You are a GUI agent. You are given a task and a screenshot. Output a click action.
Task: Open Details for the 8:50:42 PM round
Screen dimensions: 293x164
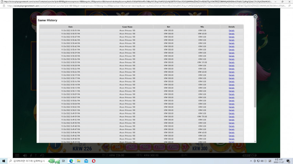tap(231, 46)
